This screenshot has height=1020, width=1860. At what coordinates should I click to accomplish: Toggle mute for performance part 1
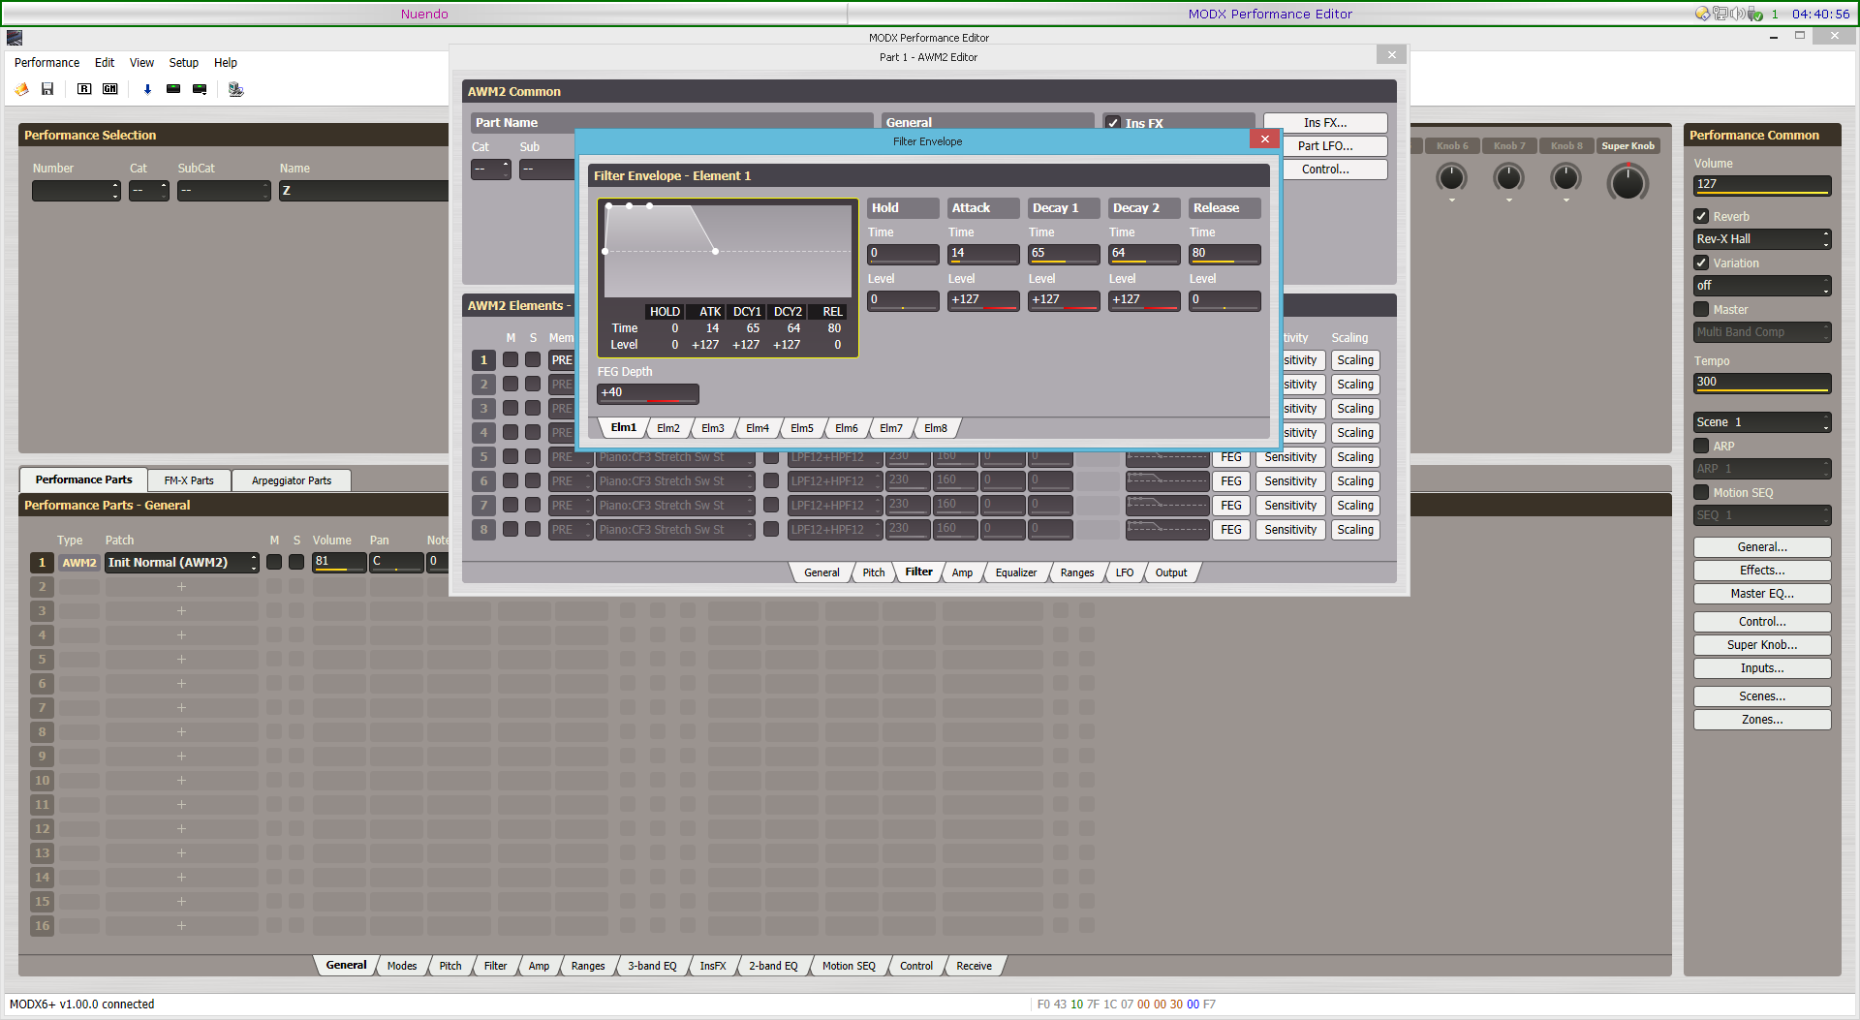point(274,562)
